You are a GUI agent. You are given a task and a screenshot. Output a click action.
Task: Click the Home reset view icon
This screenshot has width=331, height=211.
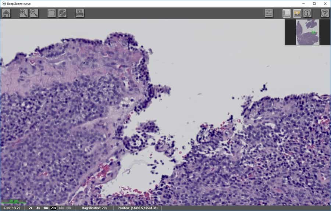[6, 13]
